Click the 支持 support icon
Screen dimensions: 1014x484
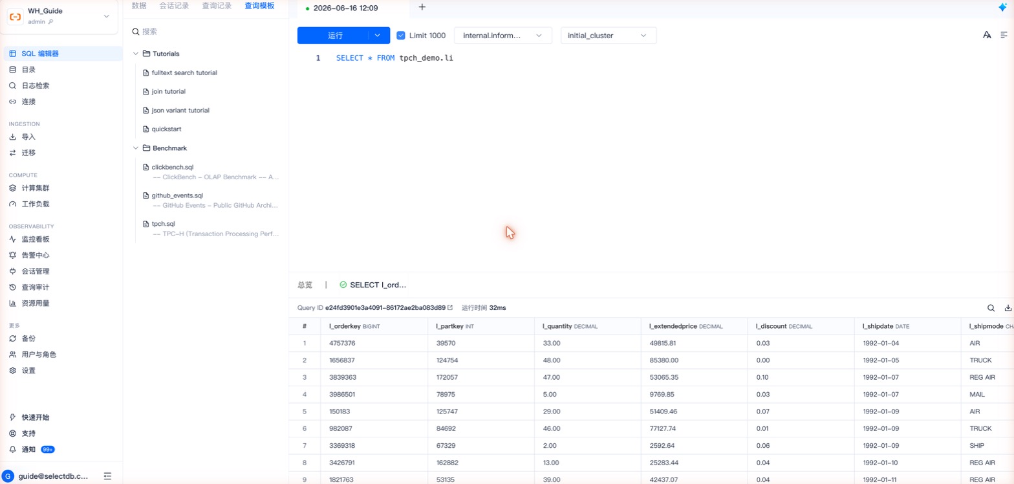point(12,434)
